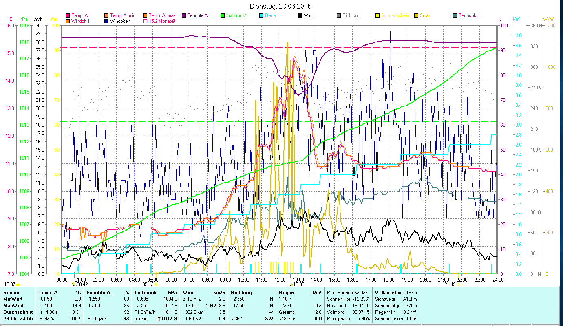Click the purple Feuchte A.* legend square

184,15
